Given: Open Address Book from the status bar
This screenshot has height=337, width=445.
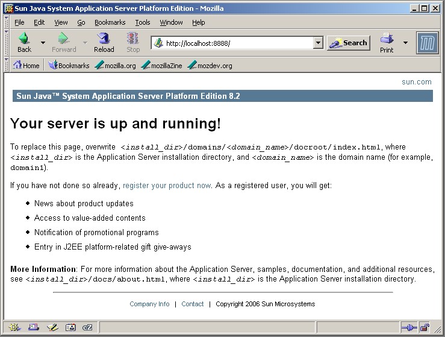Looking at the screenshot, I should (x=70, y=327).
